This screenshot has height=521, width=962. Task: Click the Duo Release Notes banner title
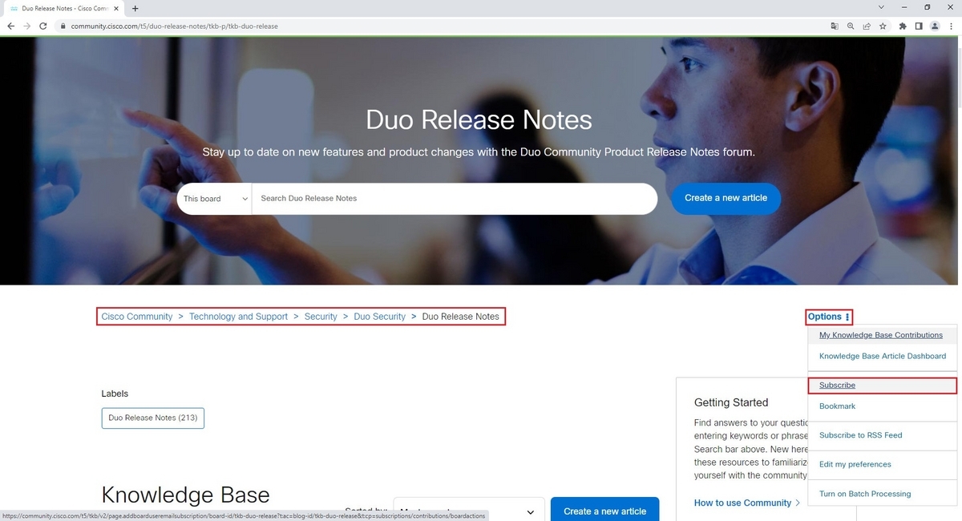coord(479,119)
